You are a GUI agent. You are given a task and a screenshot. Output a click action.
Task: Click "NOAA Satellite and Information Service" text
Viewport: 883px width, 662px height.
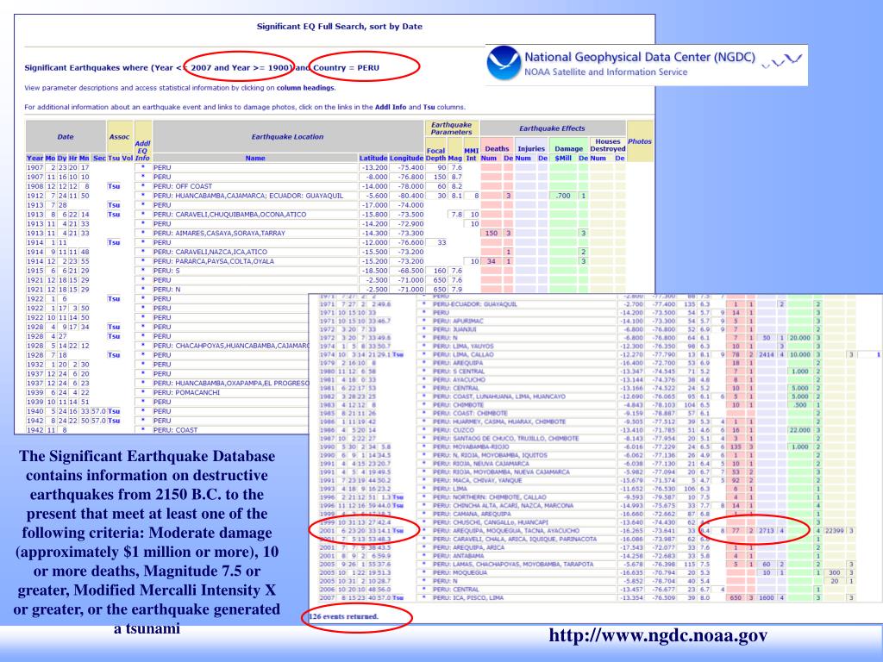pos(606,72)
